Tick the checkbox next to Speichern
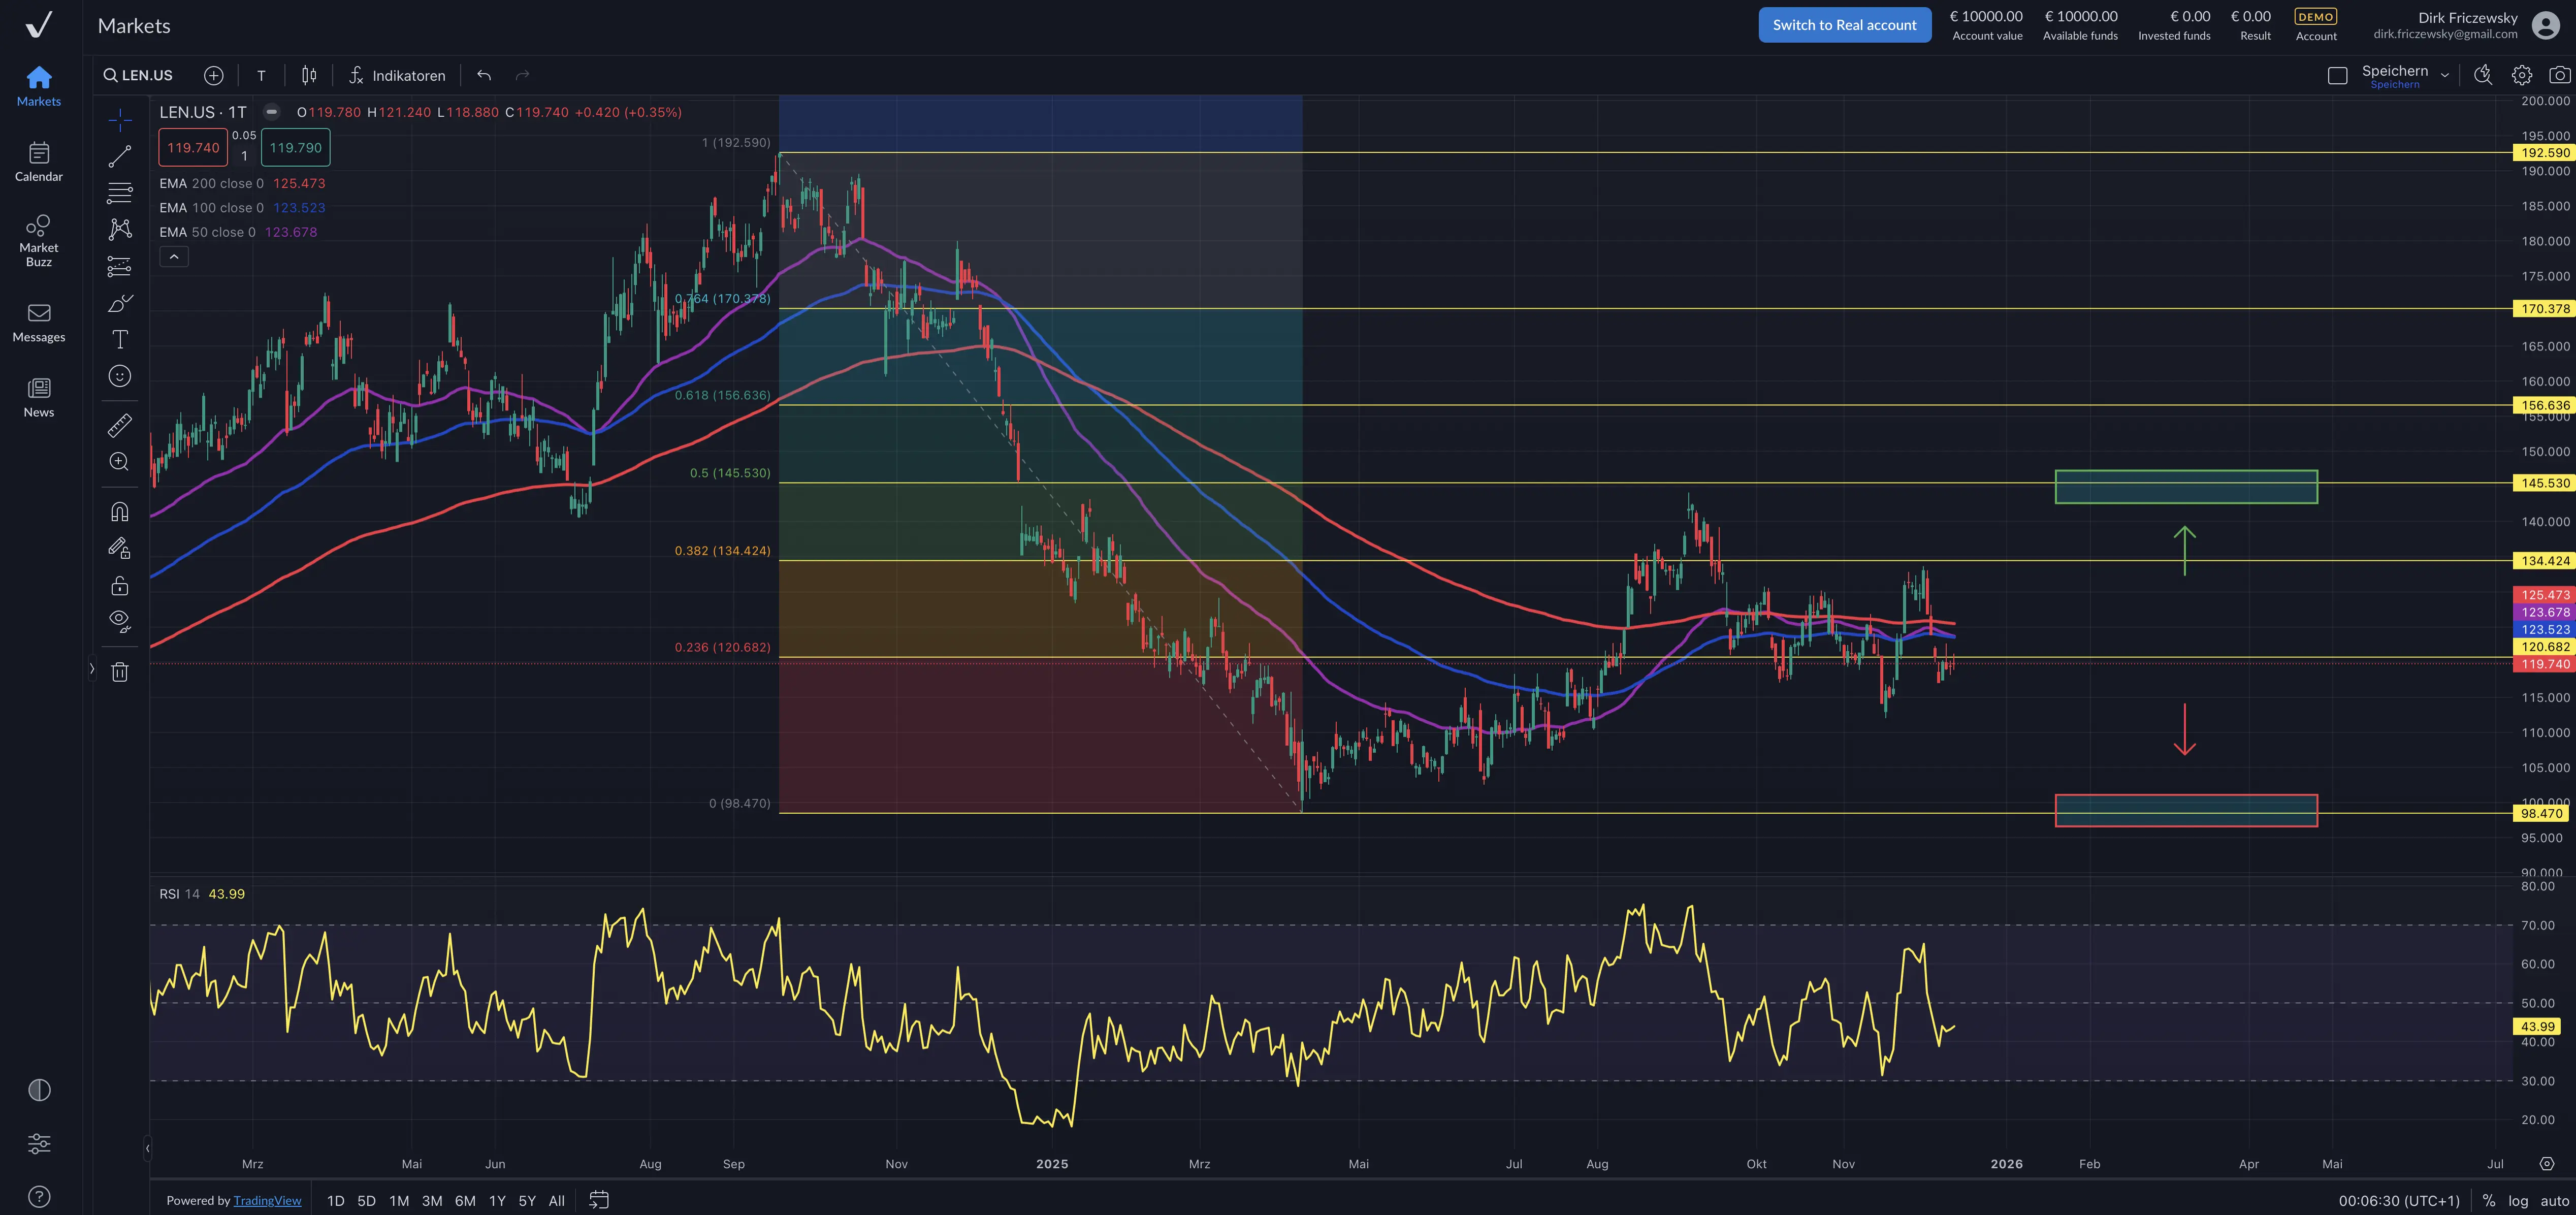 click(x=2337, y=76)
